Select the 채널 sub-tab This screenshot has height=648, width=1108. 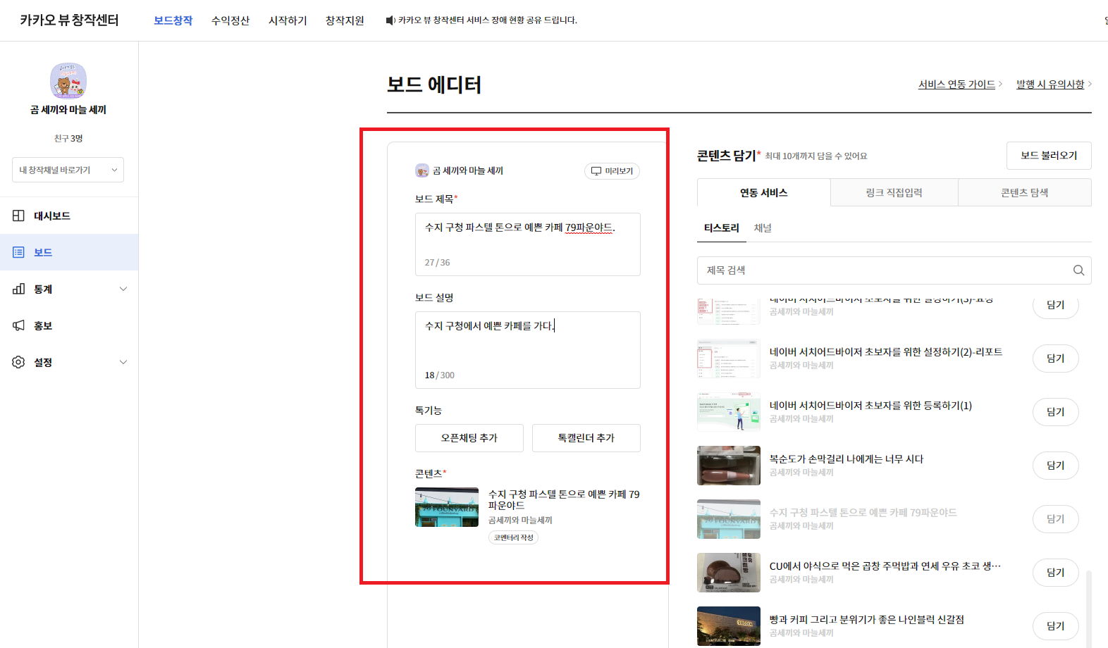pos(763,228)
